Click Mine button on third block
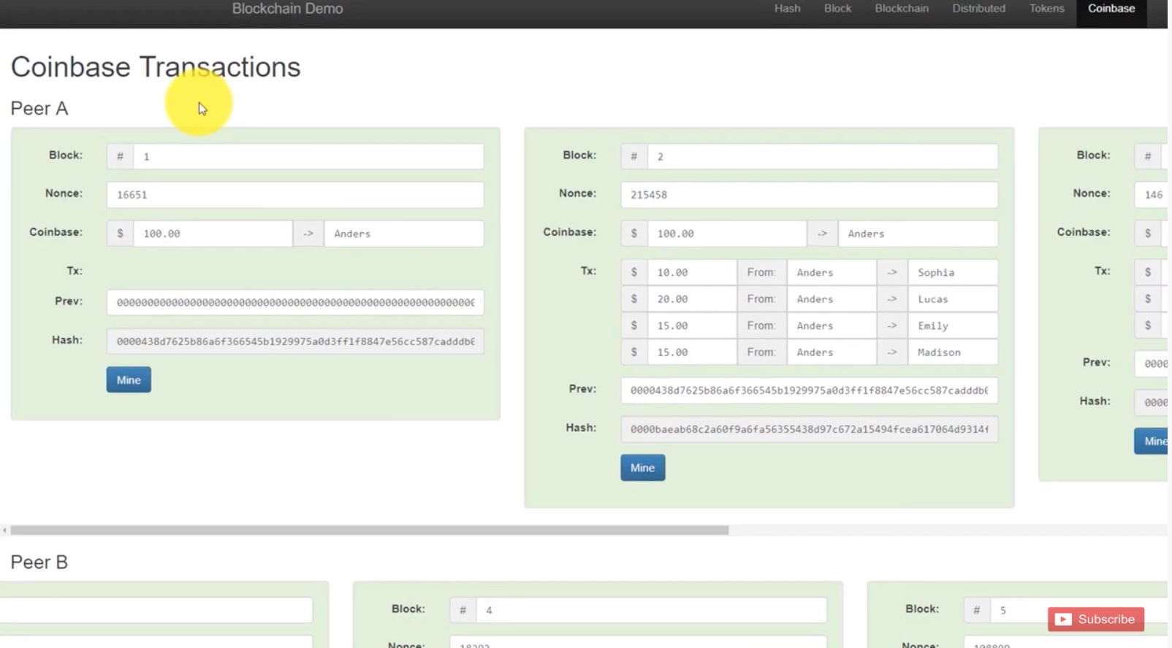The width and height of the screenshot is (1172, 648). pyautogui.click(x=1152, y=441)
